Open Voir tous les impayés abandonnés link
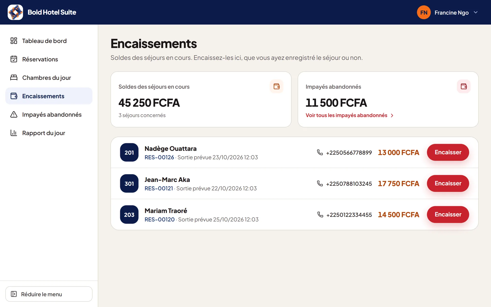 [349, 115]
